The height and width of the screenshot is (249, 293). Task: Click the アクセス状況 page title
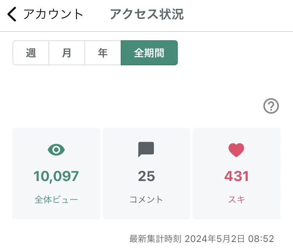tap(147, 14)
